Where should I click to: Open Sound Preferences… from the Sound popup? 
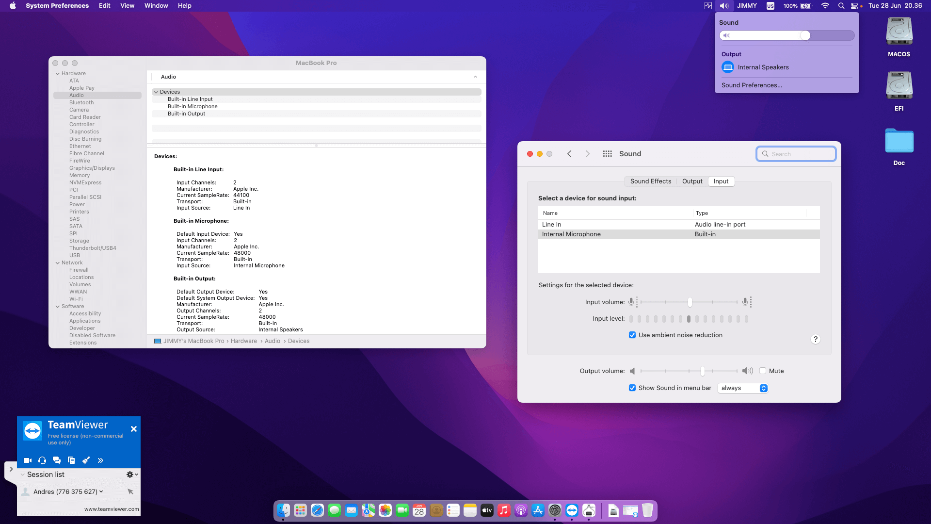752,85
